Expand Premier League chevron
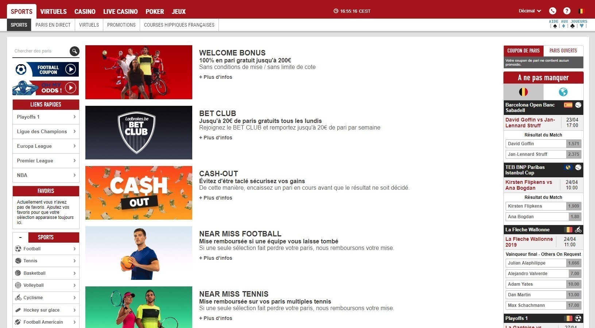 pyautogui.click(x=74, y=161)
